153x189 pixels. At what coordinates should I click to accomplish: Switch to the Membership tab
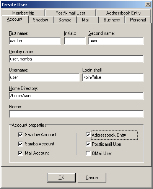click(x=23, y=13)
